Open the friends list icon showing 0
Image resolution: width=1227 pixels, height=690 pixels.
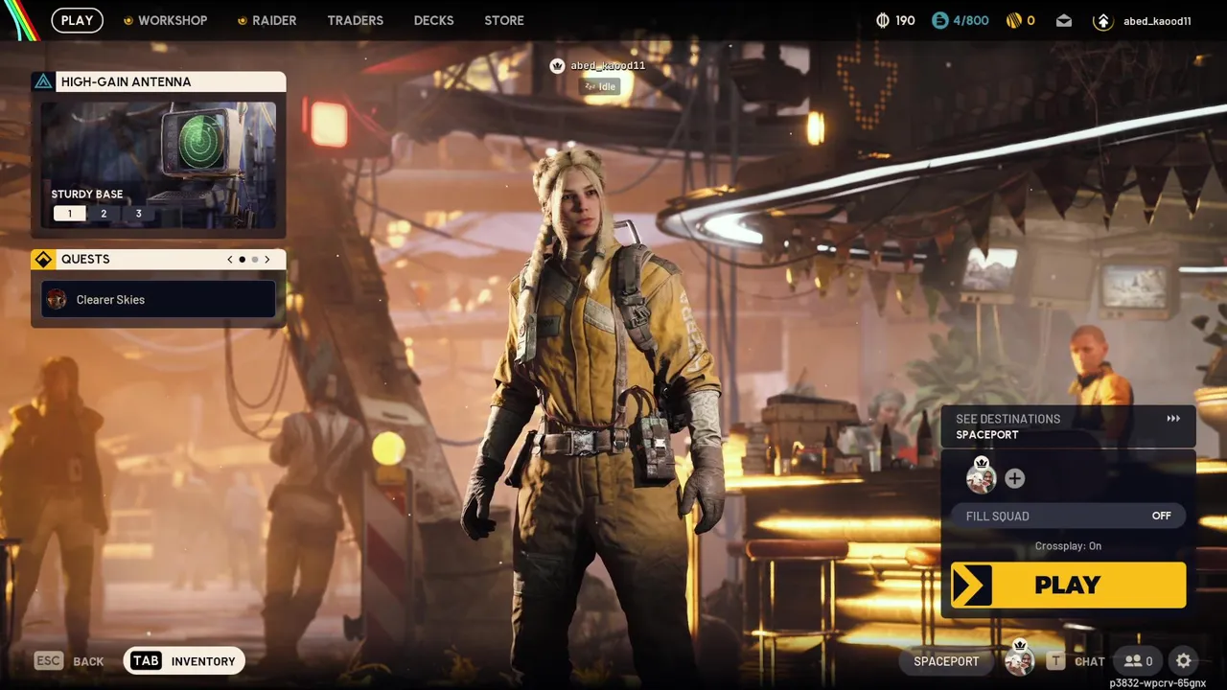click(x=1138, y=661)
